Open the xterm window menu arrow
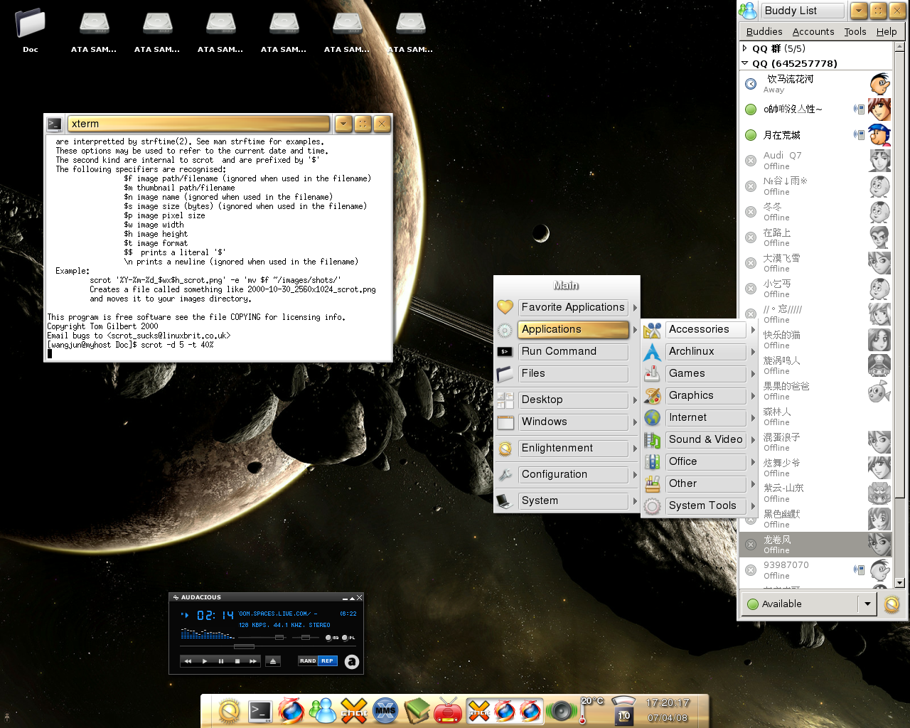 [x=343, y=124]
